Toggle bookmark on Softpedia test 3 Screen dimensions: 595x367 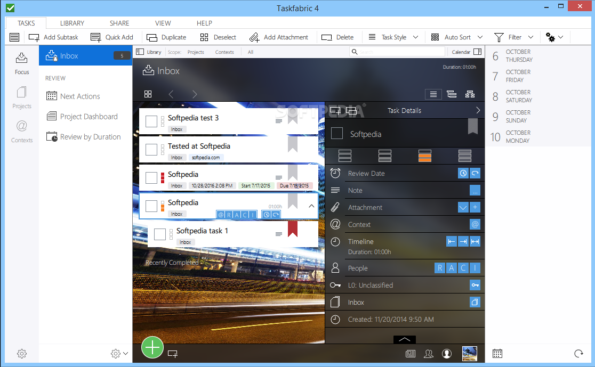coord(293,117)
